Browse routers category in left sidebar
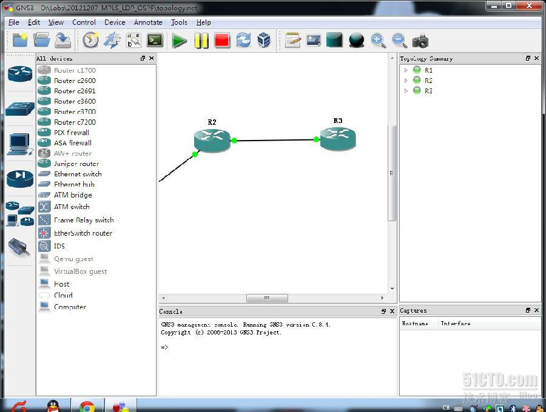The height and width of the screenshot is (412, 546). (x=20, y=74)
